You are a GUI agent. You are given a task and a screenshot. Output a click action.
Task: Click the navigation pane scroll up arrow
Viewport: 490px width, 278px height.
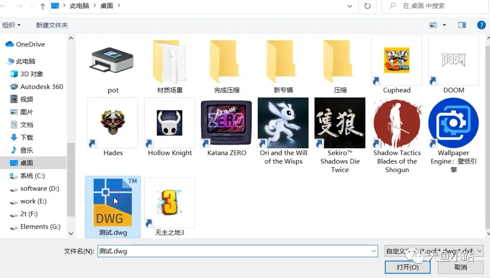tap(71, 38)
